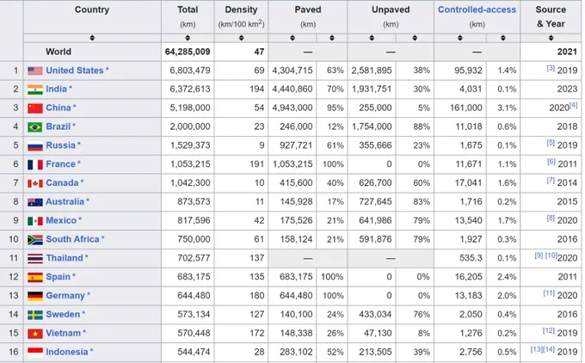585x363 pixels.
Task: Click the Germany flag icon
Action: click(x=35, y=296)
